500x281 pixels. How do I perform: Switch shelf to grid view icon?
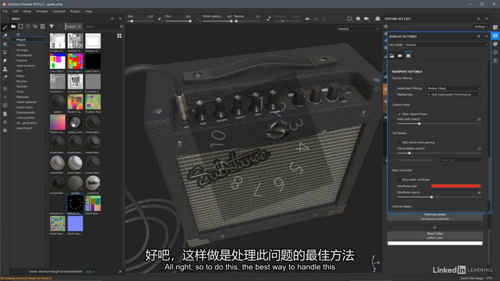click(119, 36)
